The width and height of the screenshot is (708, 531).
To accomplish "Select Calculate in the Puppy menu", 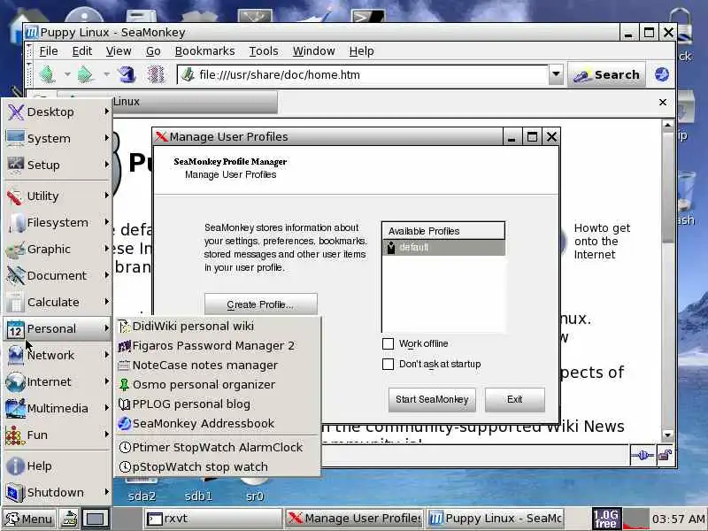I will click(58, 302).
